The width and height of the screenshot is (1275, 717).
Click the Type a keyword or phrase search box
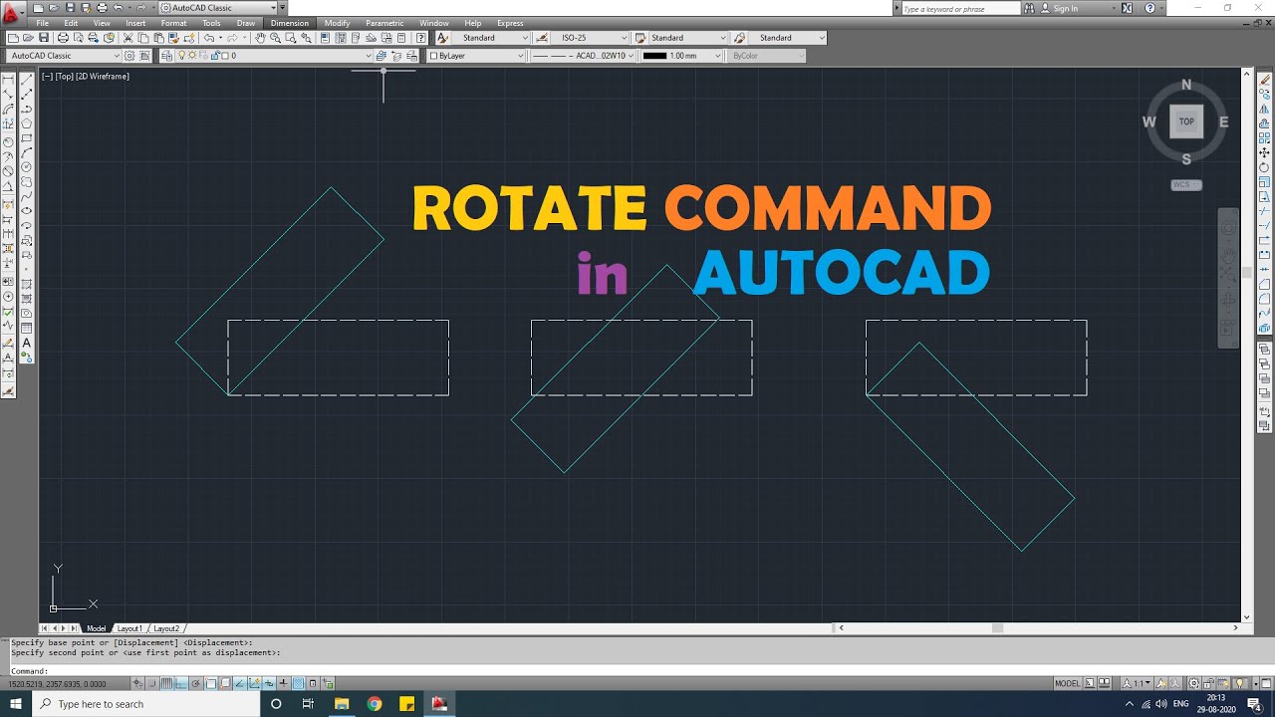tap(960, 8)
